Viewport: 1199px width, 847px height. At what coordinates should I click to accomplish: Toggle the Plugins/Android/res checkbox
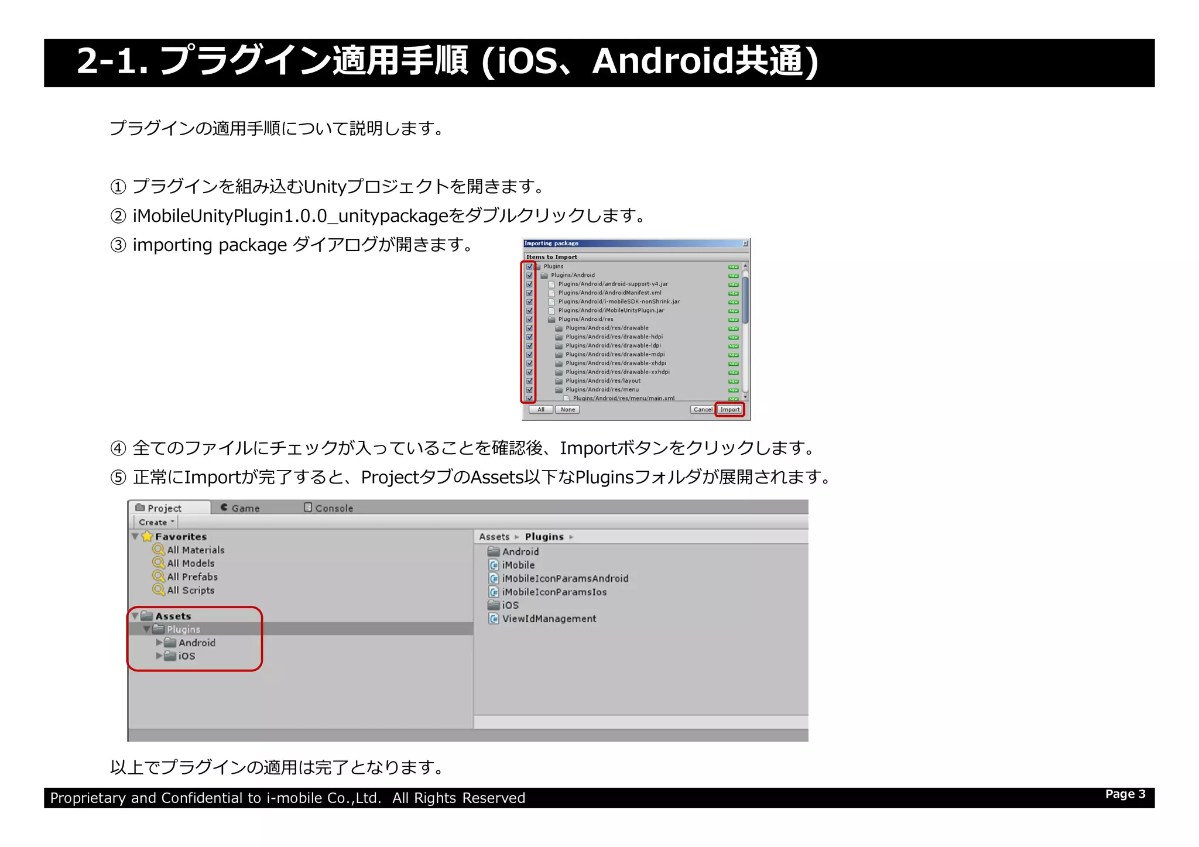(529, 320)
